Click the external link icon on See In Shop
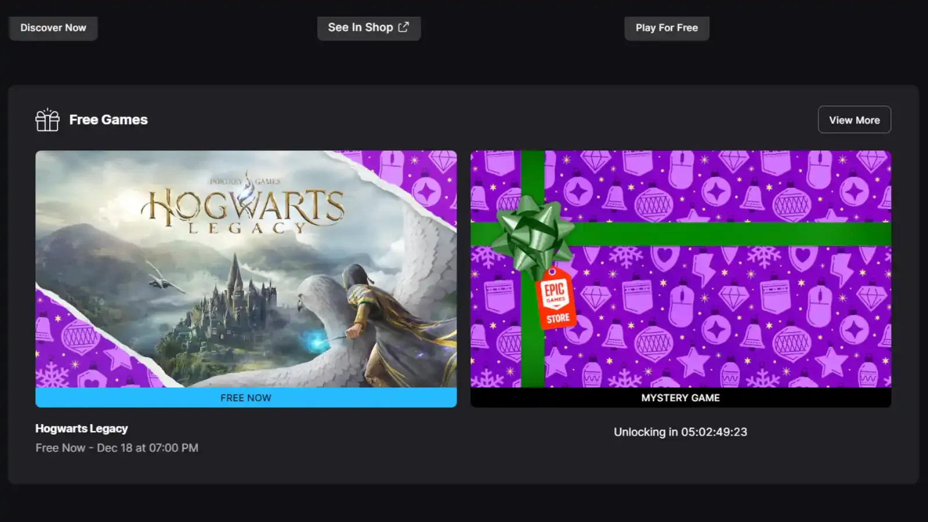Viewport: 928px width, 522px height. pyautogui.click(x=404, y=27)
